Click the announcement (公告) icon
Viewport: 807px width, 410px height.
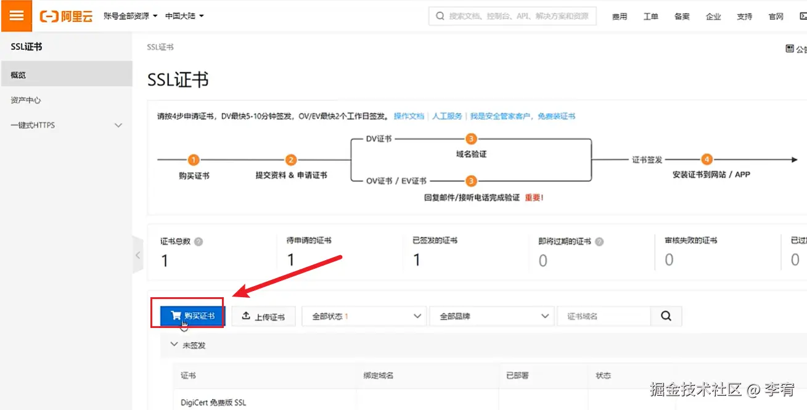(790, 48)
